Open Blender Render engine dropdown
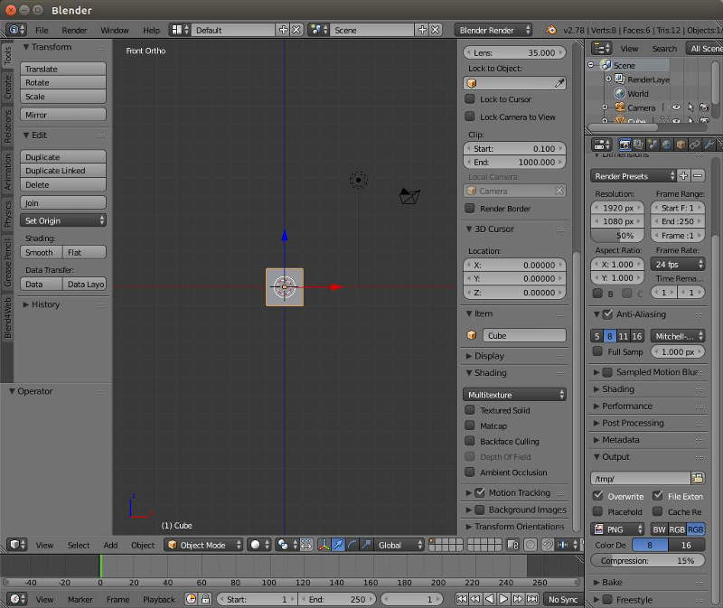 (x=493, y=30)
